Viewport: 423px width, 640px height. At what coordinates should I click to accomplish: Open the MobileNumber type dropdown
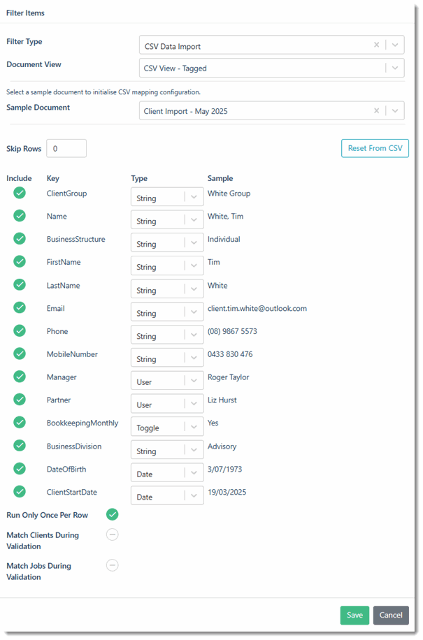(167, 358)
